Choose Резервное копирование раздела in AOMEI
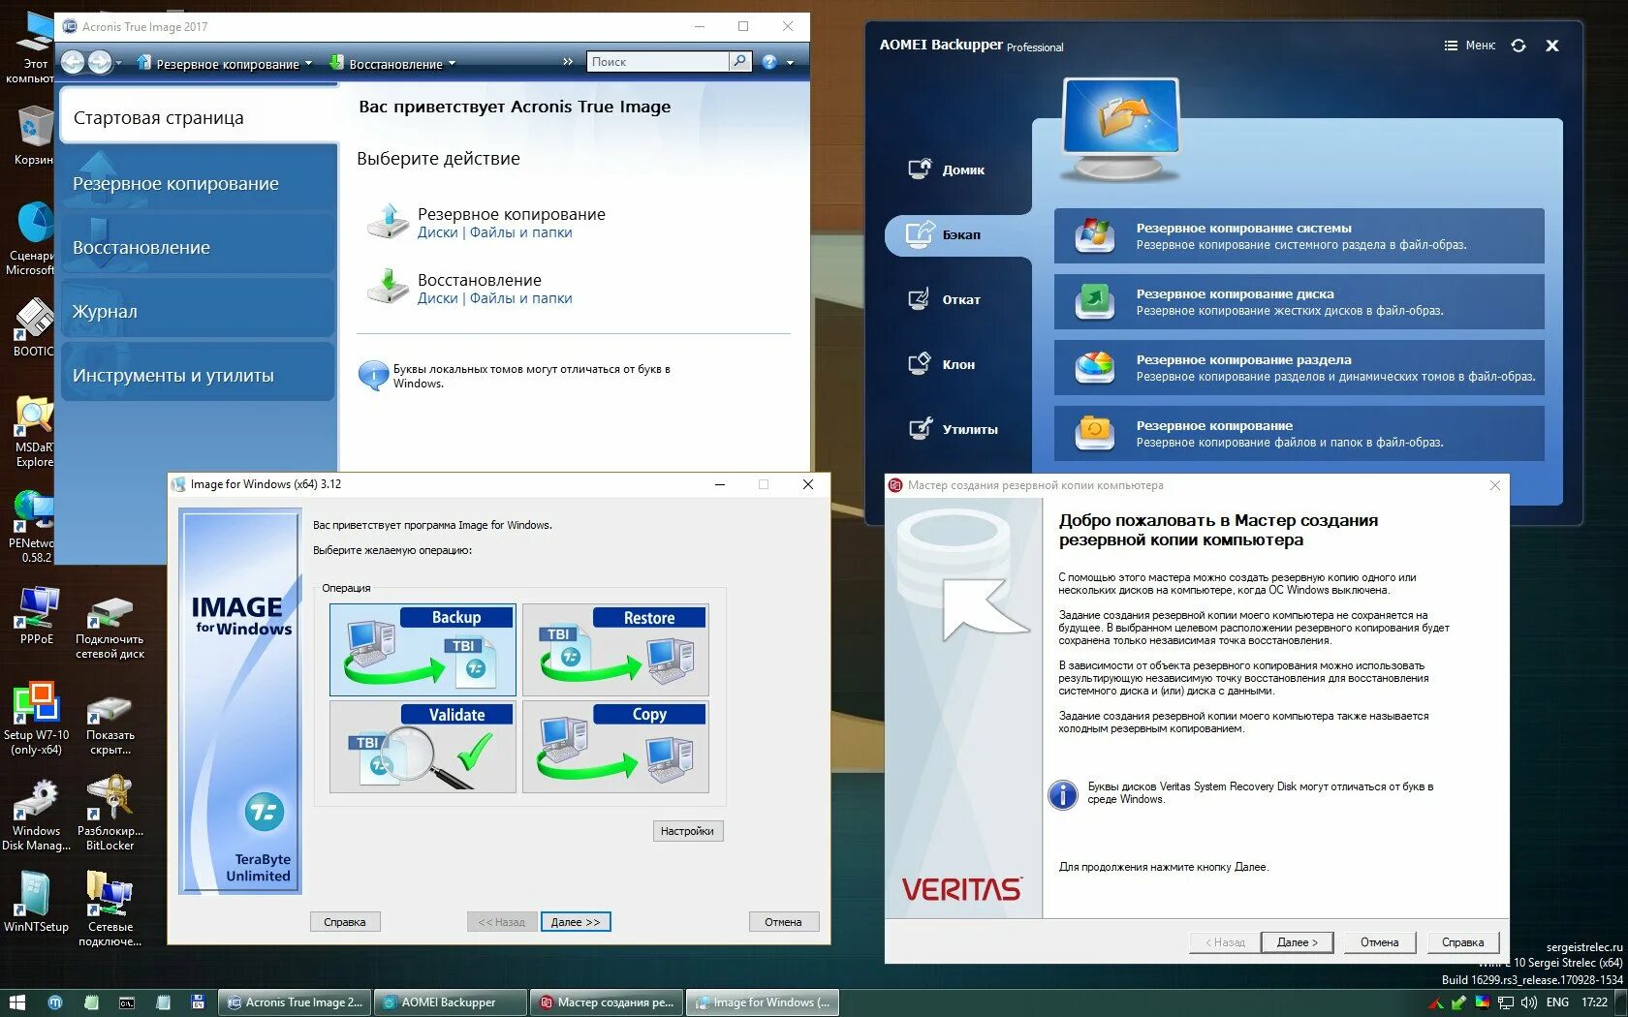1628x1017 pixels. click(x=1299, y=367)
